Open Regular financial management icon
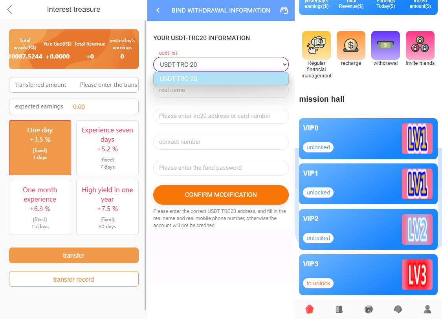Image resolution: width=442 pixels, height=319 pixels. tap(316, 45)
